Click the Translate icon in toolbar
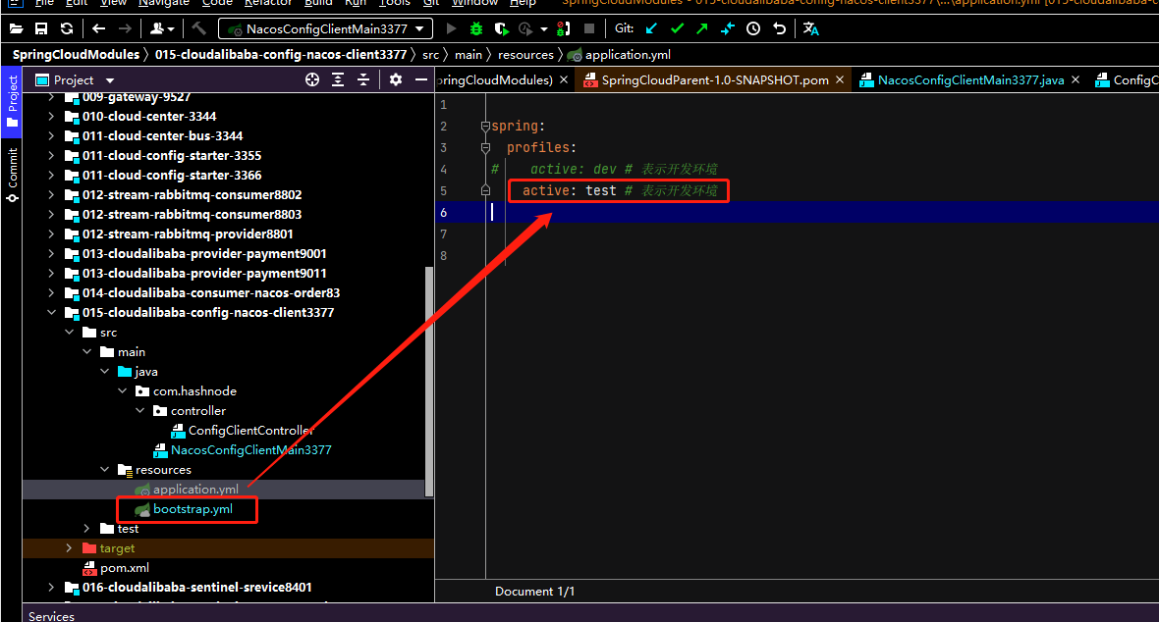This screenshot has height=622, width=1159. click(x=811, y=28)
